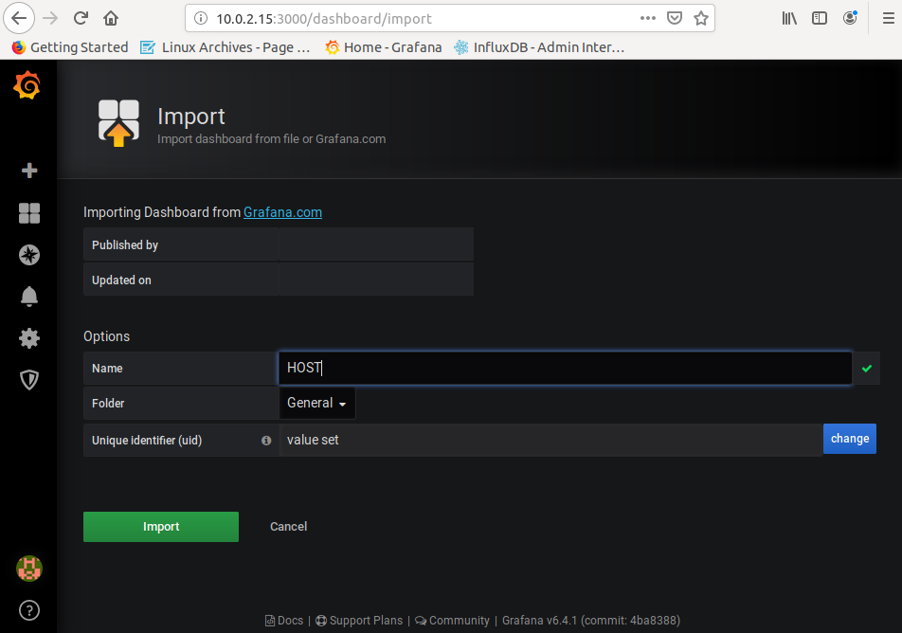Image resolution: width=902 pixels, height=633 pixels.
Task: Click Cancel to abort import
Action: [288, 527]
